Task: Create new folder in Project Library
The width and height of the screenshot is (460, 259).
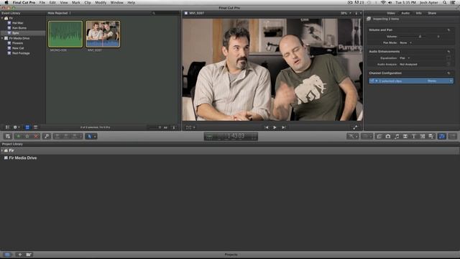Action: [x=29, y=255]
